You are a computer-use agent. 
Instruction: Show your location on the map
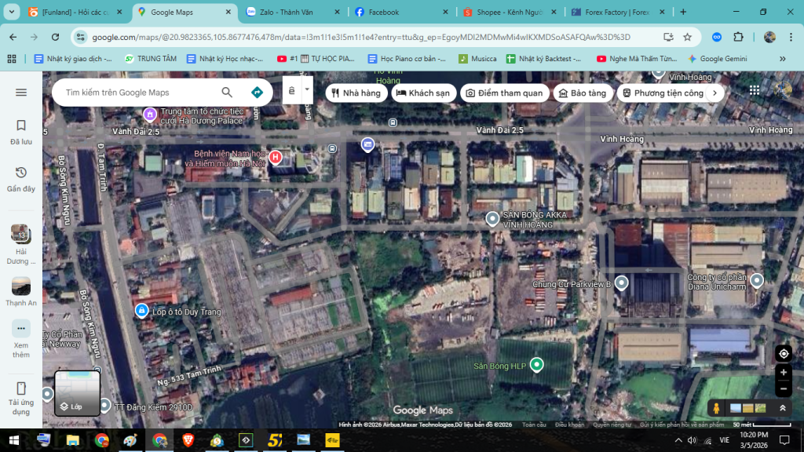point(784,354)
